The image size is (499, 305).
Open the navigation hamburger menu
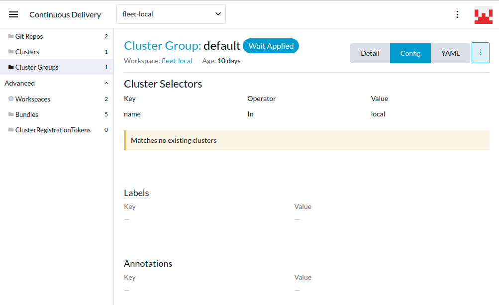click(x=13, y=14)
